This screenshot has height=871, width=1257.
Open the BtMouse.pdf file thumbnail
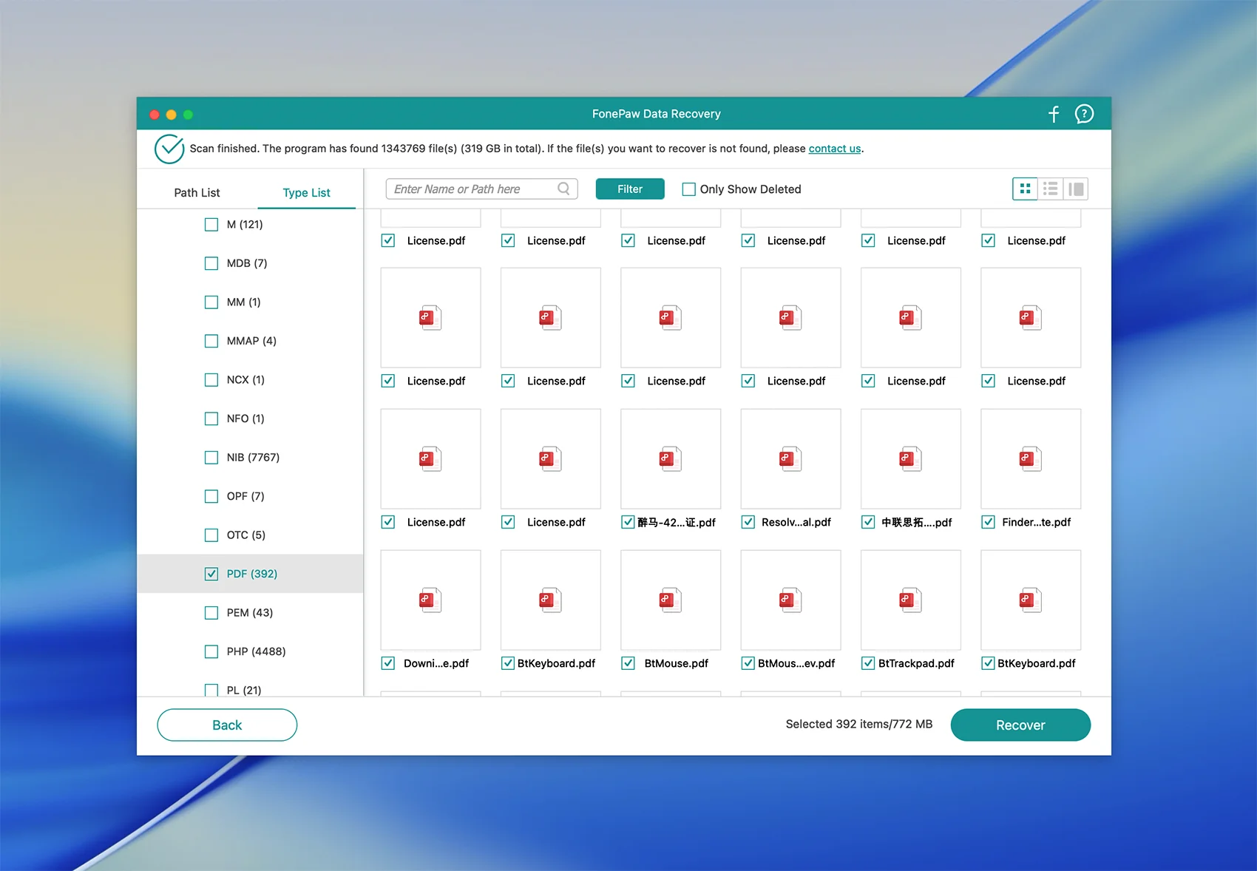[x=670, y=600]
